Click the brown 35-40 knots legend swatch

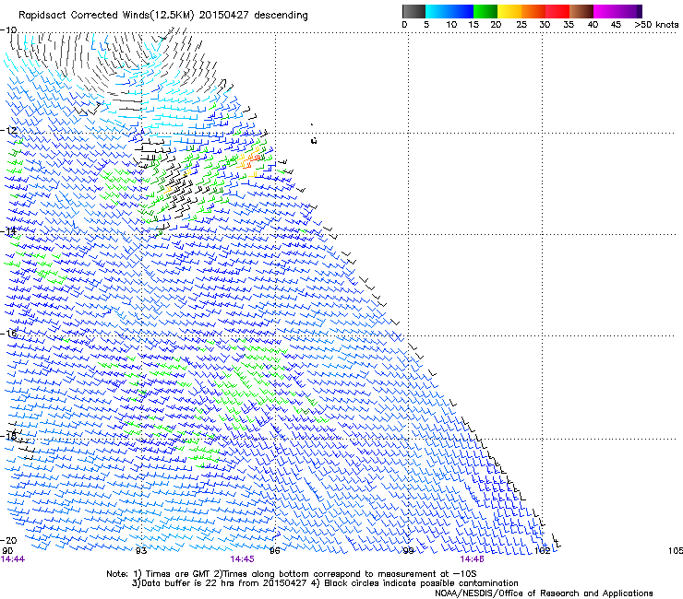click(x=581, y=11)
